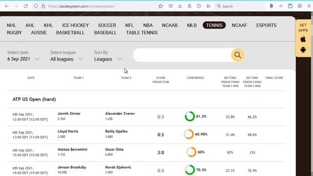Image resolution: width=313 pixels, height=176 pixels.
Task: Switch to the NHL tab
Action: 11,25
